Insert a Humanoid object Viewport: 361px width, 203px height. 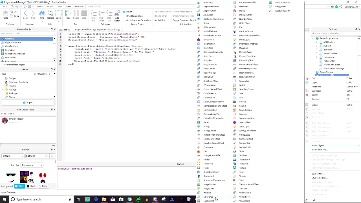point(208,176)
